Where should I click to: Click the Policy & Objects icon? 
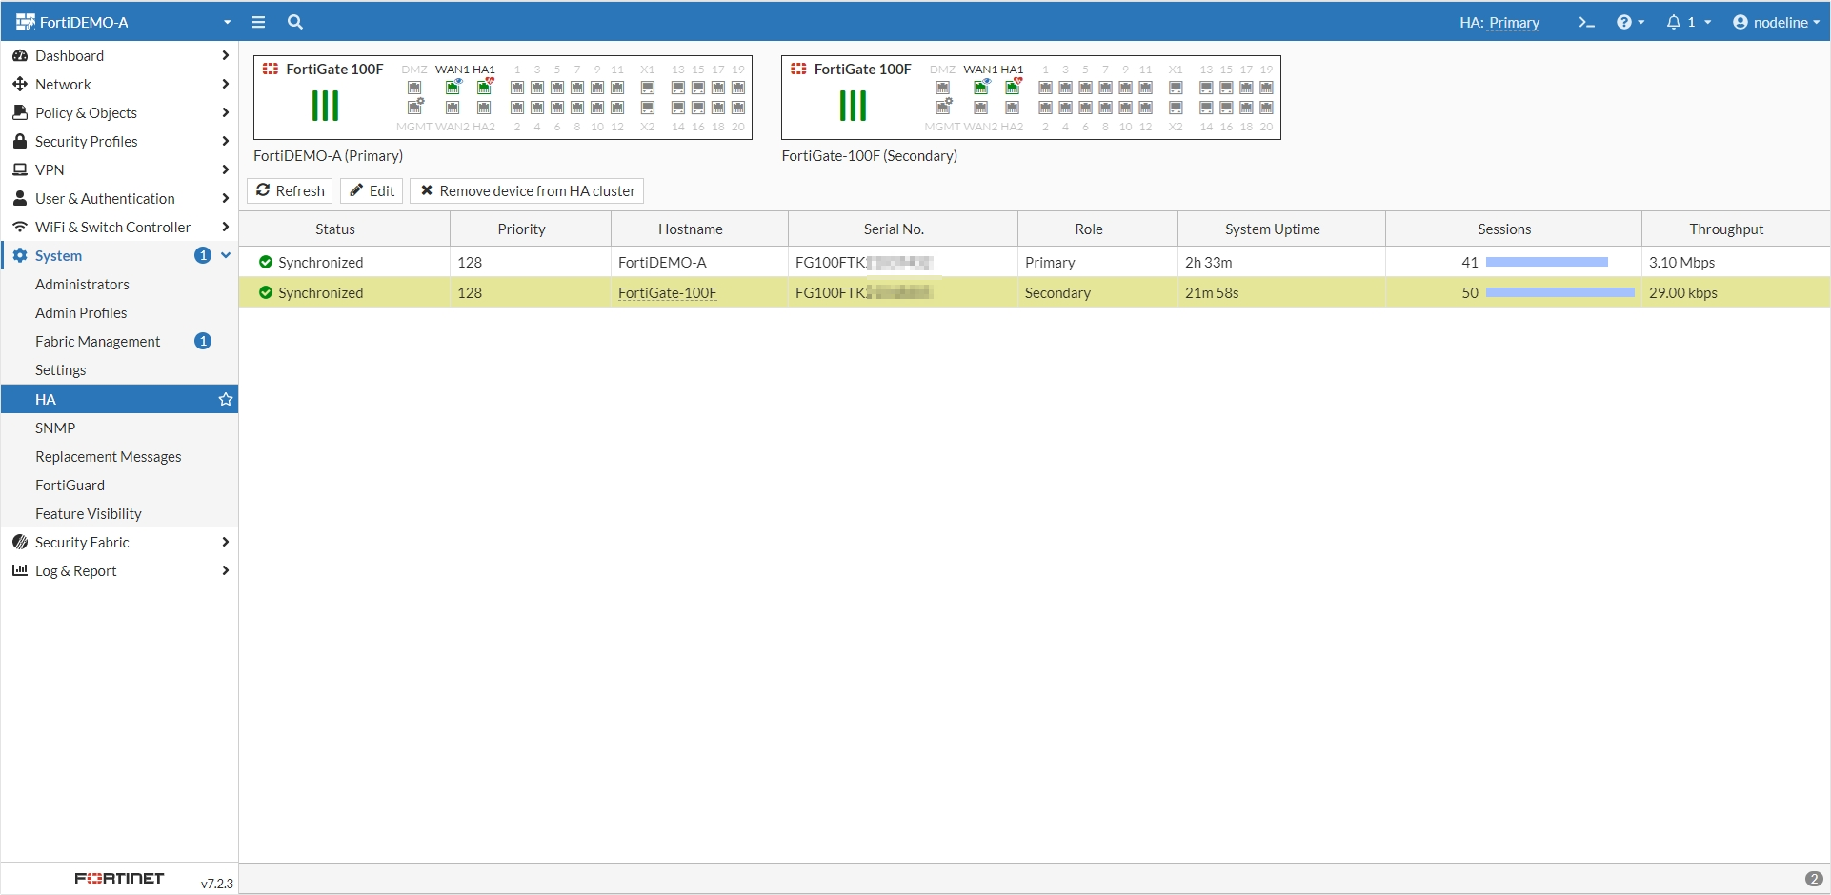20,112
